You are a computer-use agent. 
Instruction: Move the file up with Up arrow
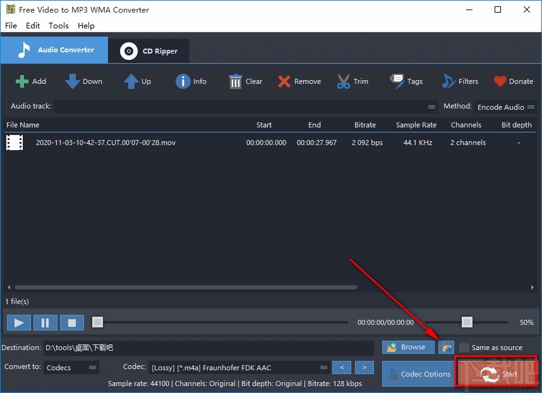pos(131,81)
